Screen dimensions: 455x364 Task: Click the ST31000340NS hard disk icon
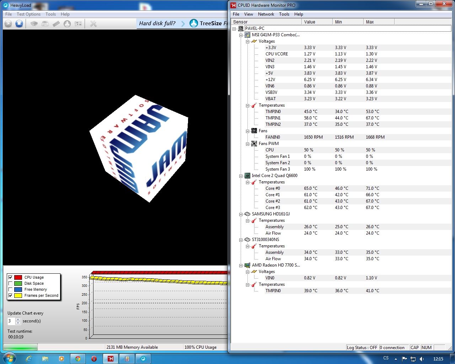[247, 240]
